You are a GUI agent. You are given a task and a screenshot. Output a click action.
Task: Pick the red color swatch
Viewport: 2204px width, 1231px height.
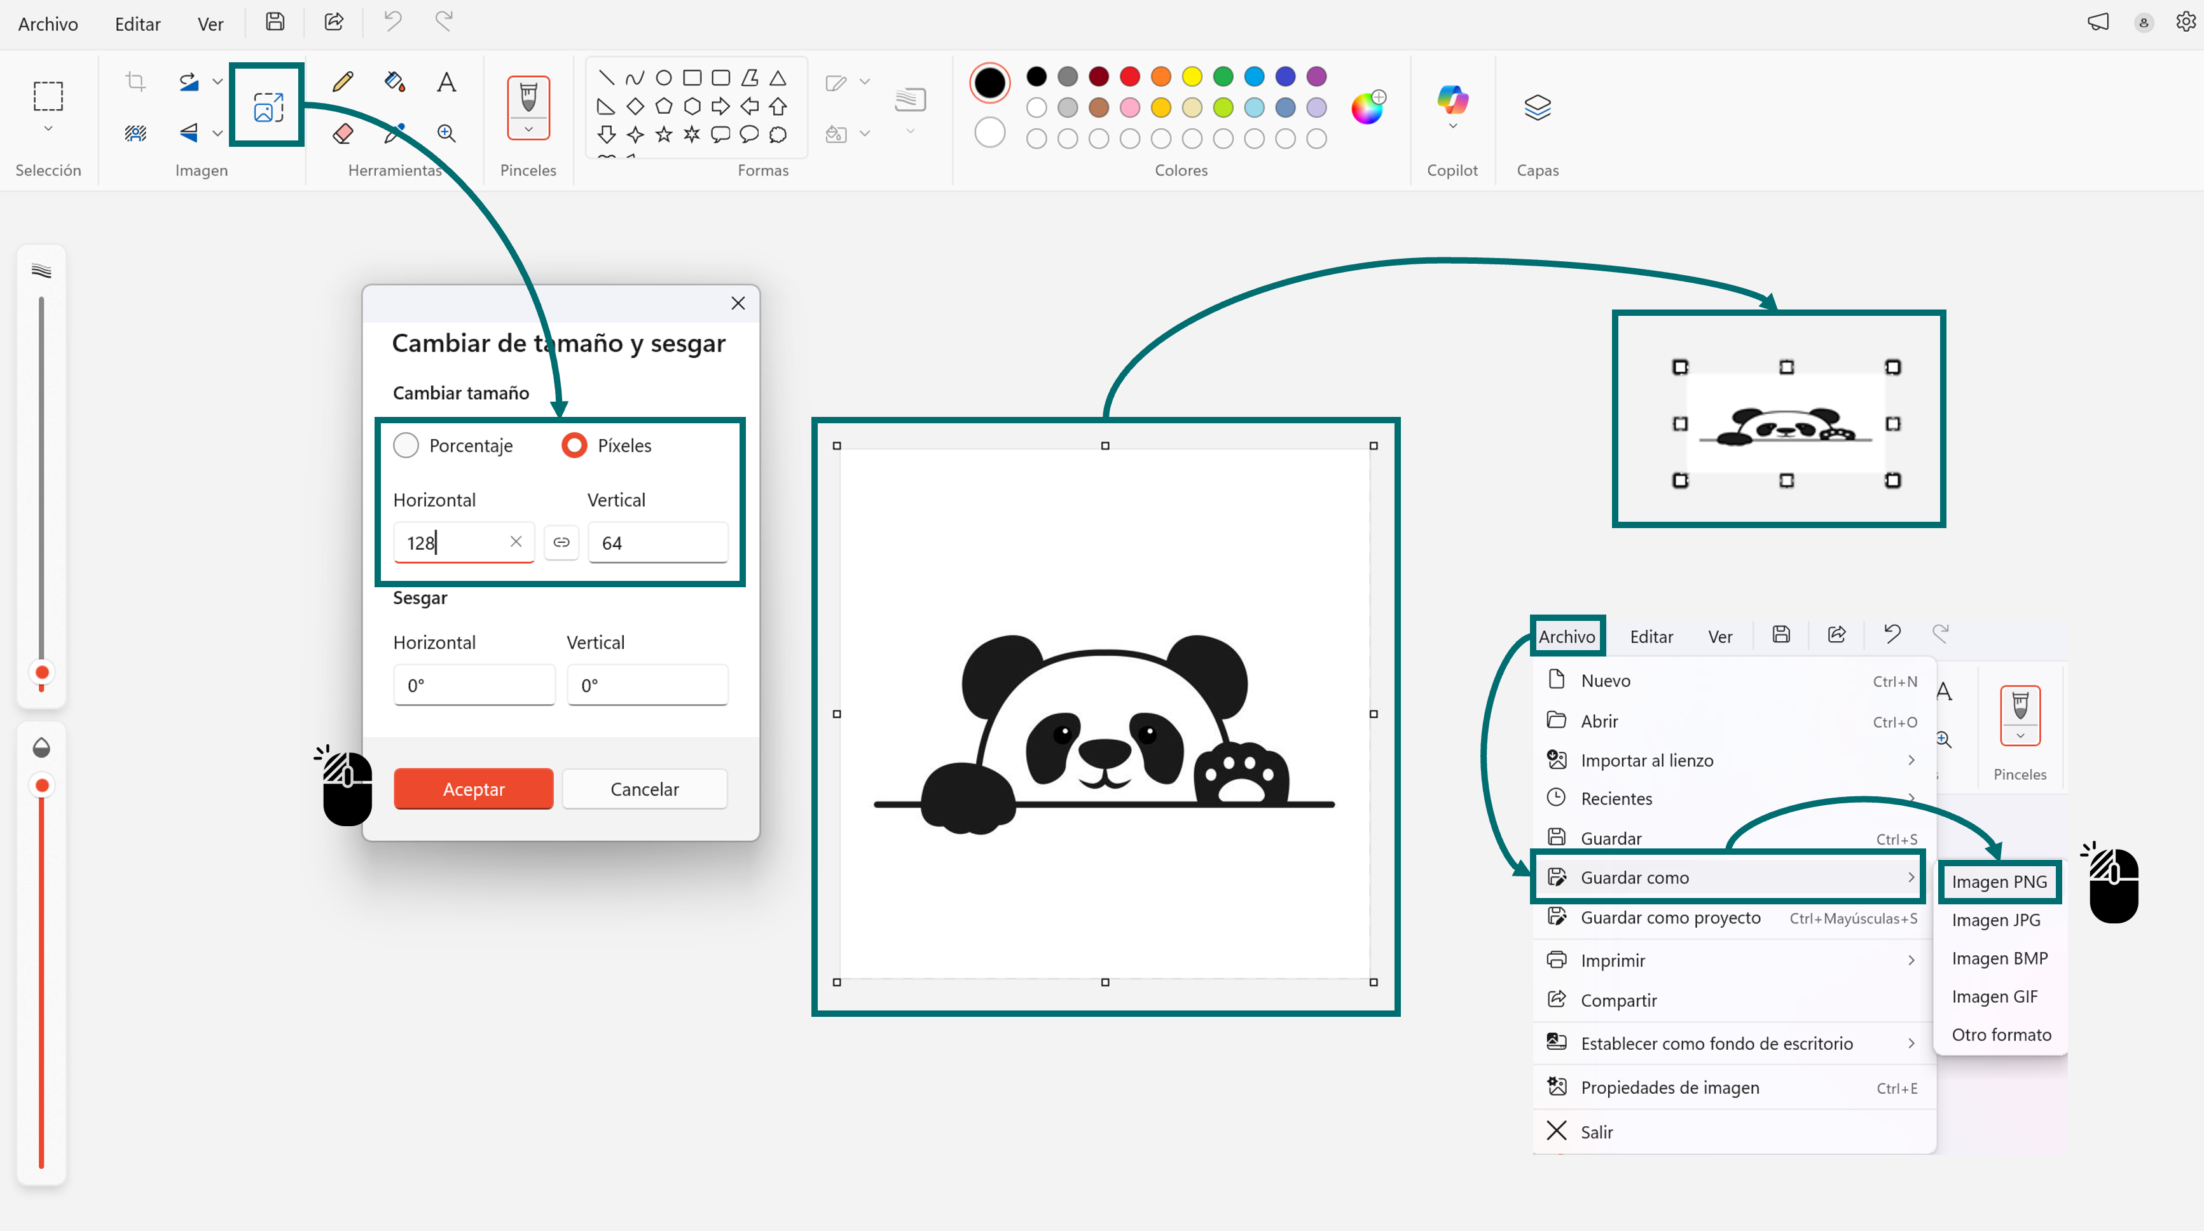pyautogui.click(x=1129, y=77)
